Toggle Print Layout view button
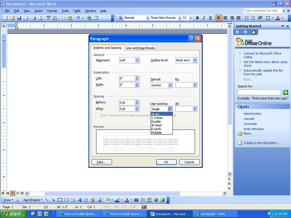 click(x=12, y=193)
